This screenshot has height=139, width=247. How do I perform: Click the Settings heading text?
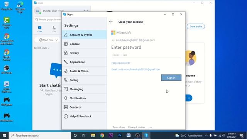click(x=71, y=25)
